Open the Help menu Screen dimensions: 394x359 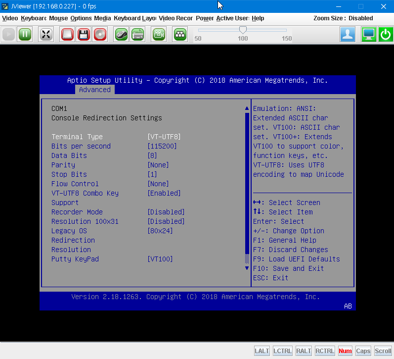click(x=258, y=18)
